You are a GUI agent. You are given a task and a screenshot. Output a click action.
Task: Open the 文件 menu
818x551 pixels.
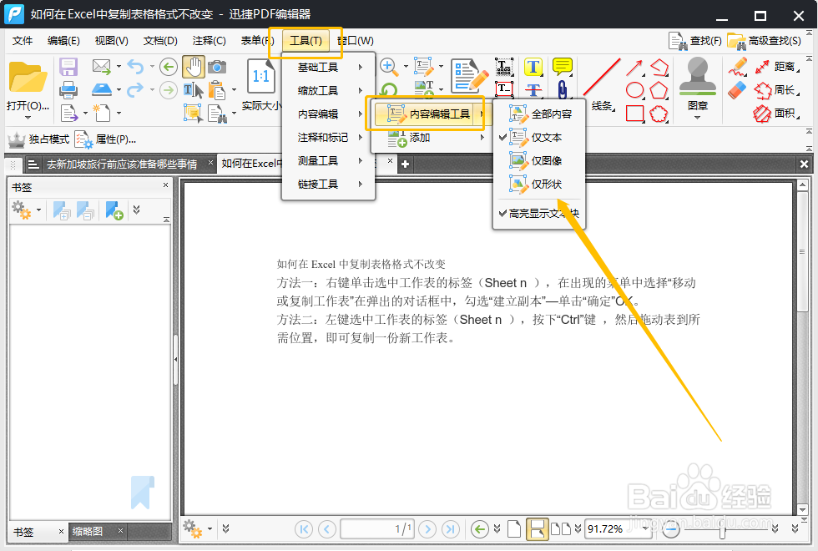pos(23,41)
